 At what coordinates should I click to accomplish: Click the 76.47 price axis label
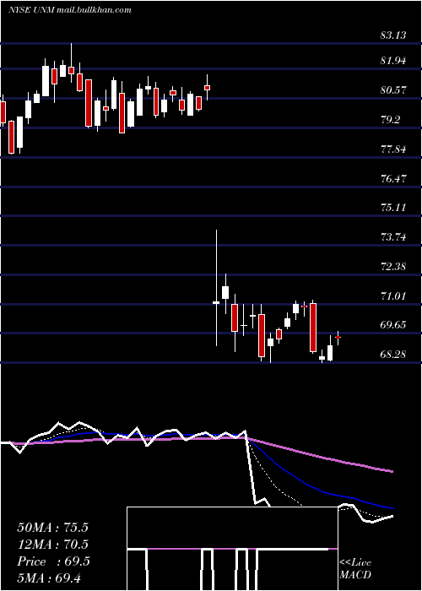coord(393,178)
